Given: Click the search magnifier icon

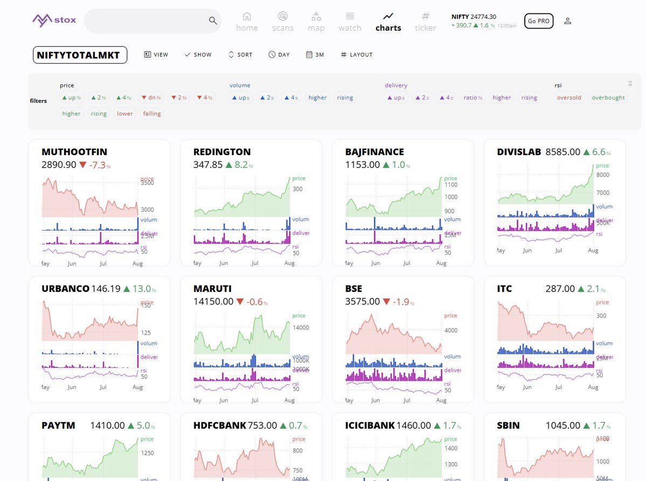Looking at the screenshot, I should pos(213,20).
